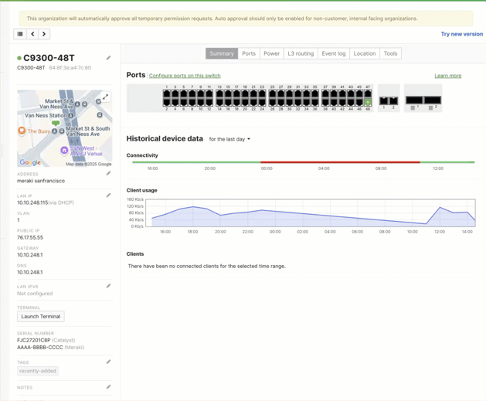
Task: Open the 'for the last day' dropdown
Action: (229, 139)
